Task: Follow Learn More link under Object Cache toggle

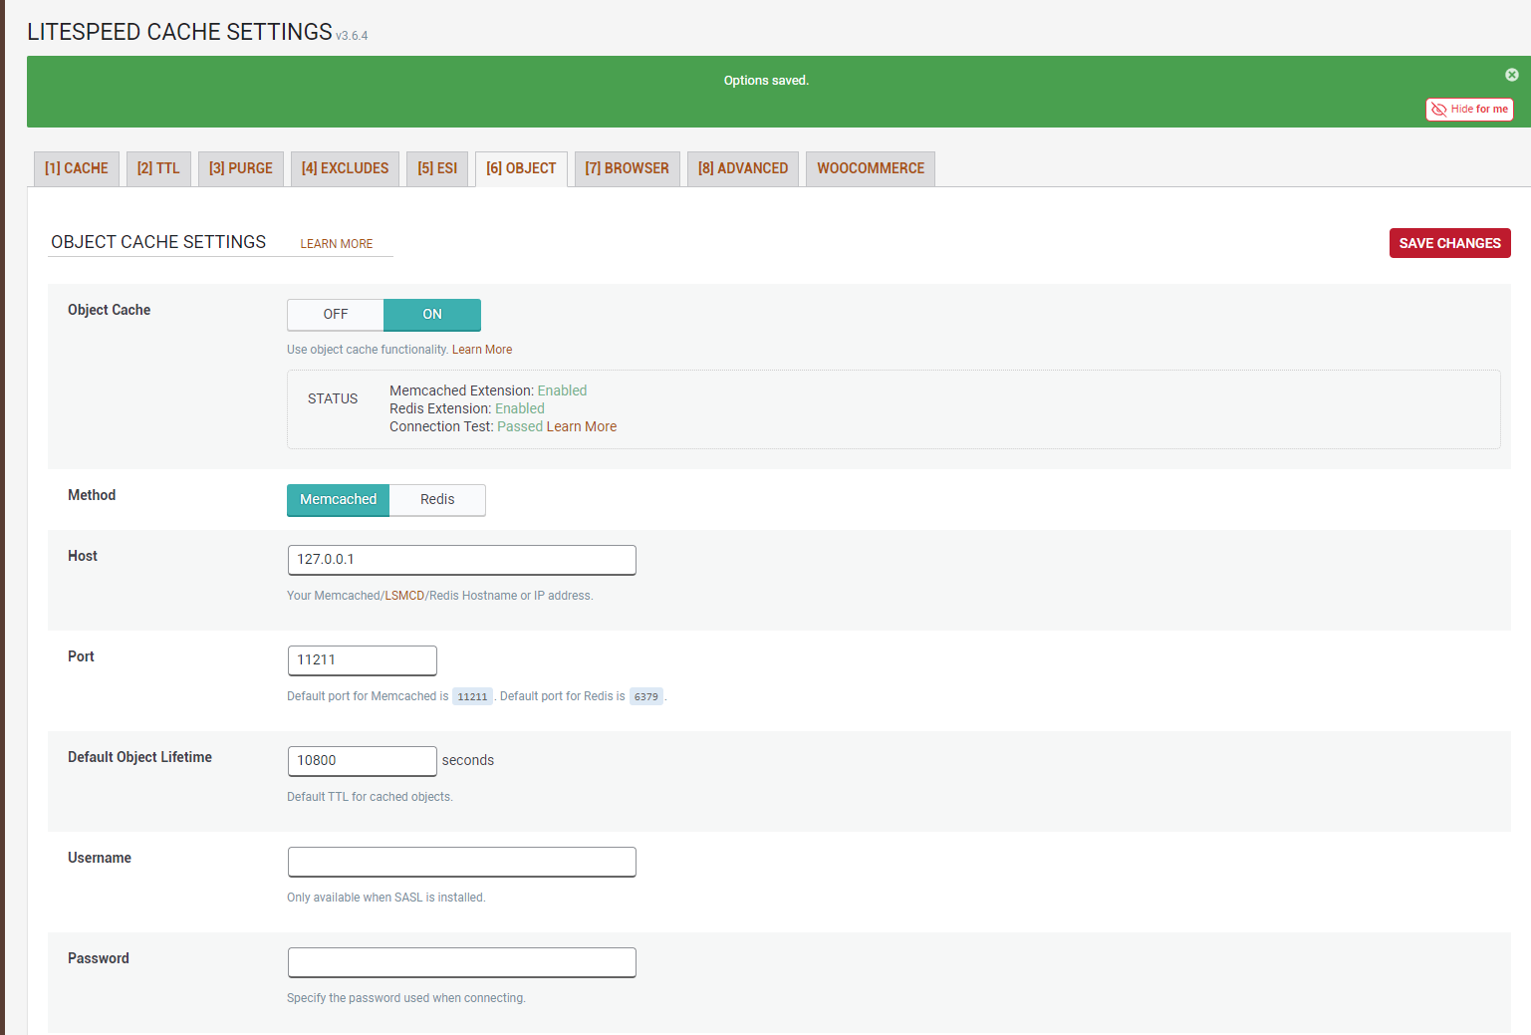Action: pos(482,350)
